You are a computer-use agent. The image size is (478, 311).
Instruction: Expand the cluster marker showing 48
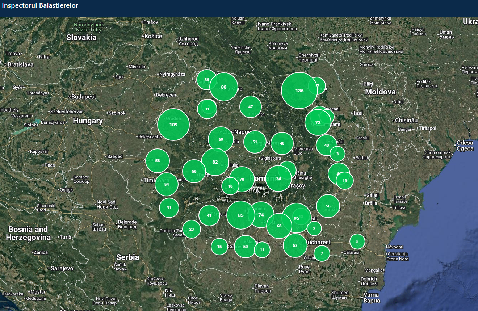click(282, 143)
